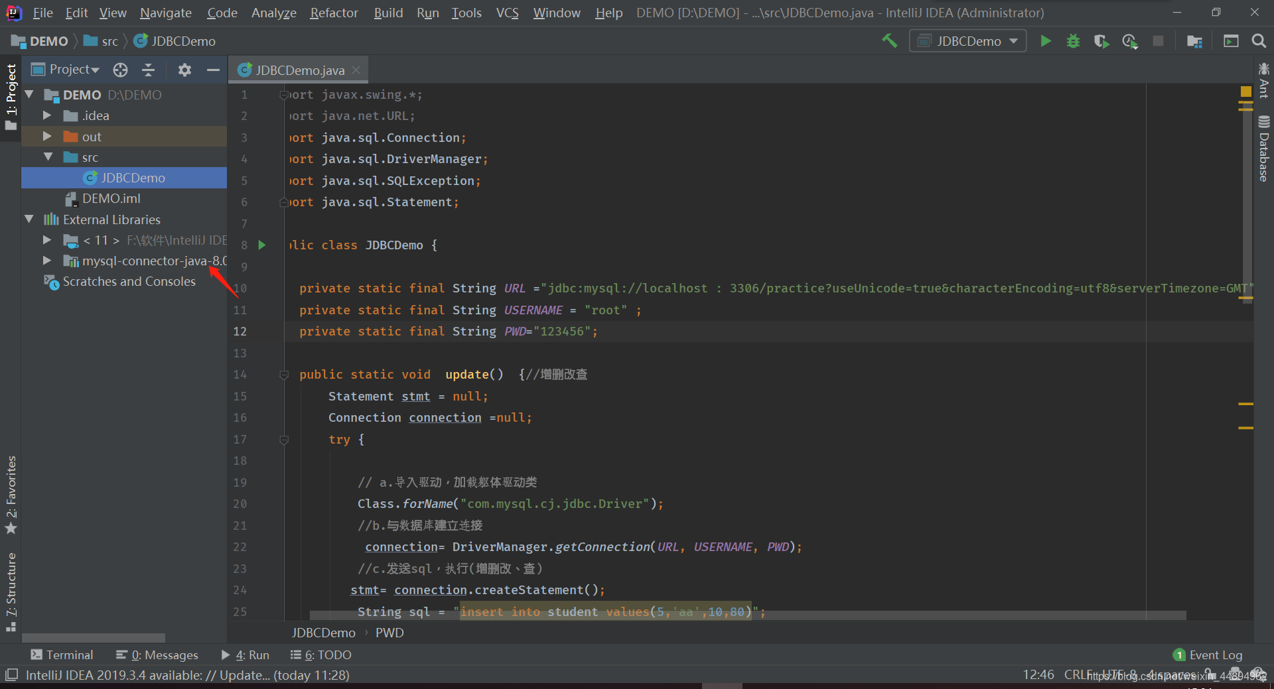Click the yellow warning stripe marker near line 15

pyautogui.click(x=1245, y=404)
